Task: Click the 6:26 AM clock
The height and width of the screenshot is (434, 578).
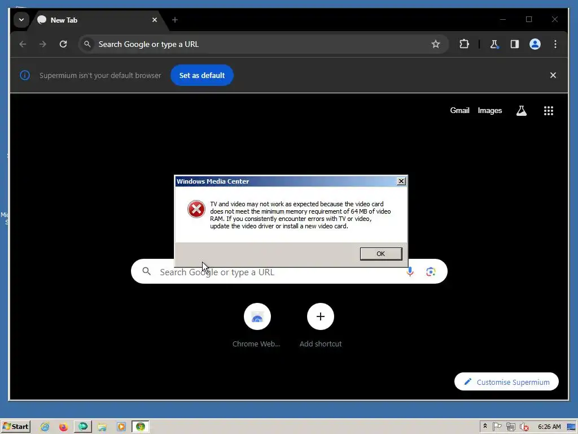Action: coord(549,427)
